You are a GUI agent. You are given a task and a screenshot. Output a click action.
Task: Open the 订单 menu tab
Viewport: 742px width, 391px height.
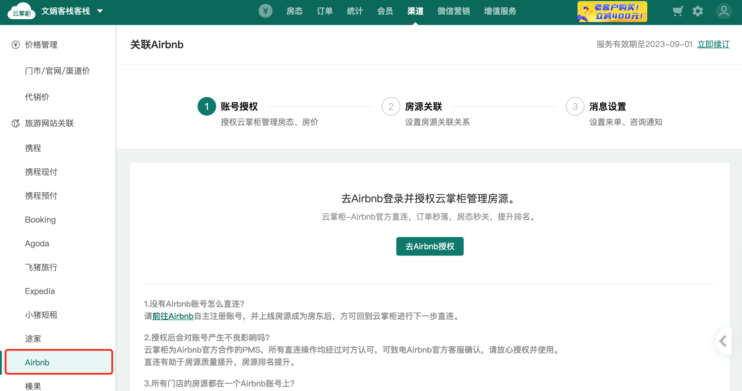pyautogui.click(x=325, y=11)
